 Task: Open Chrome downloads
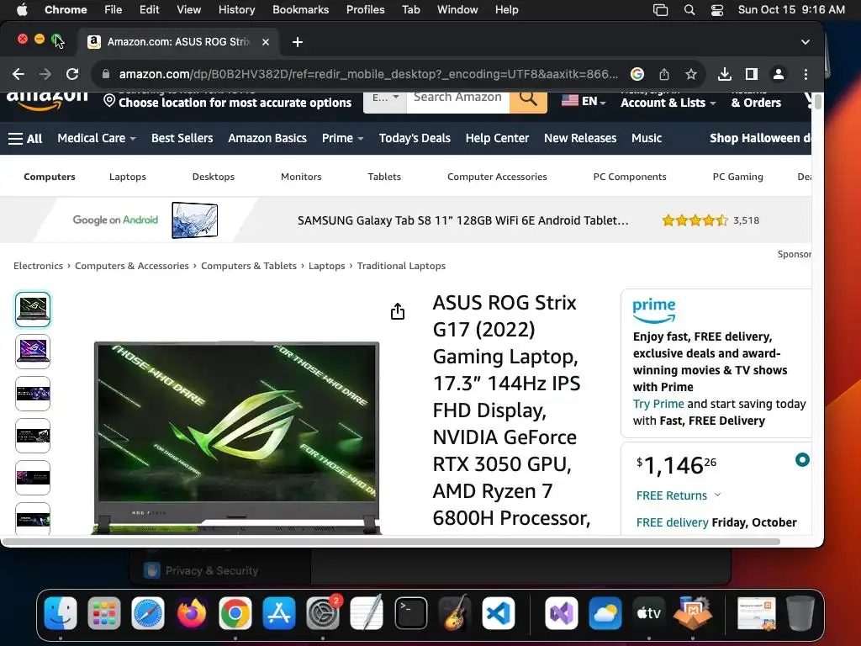coord(724,74)
